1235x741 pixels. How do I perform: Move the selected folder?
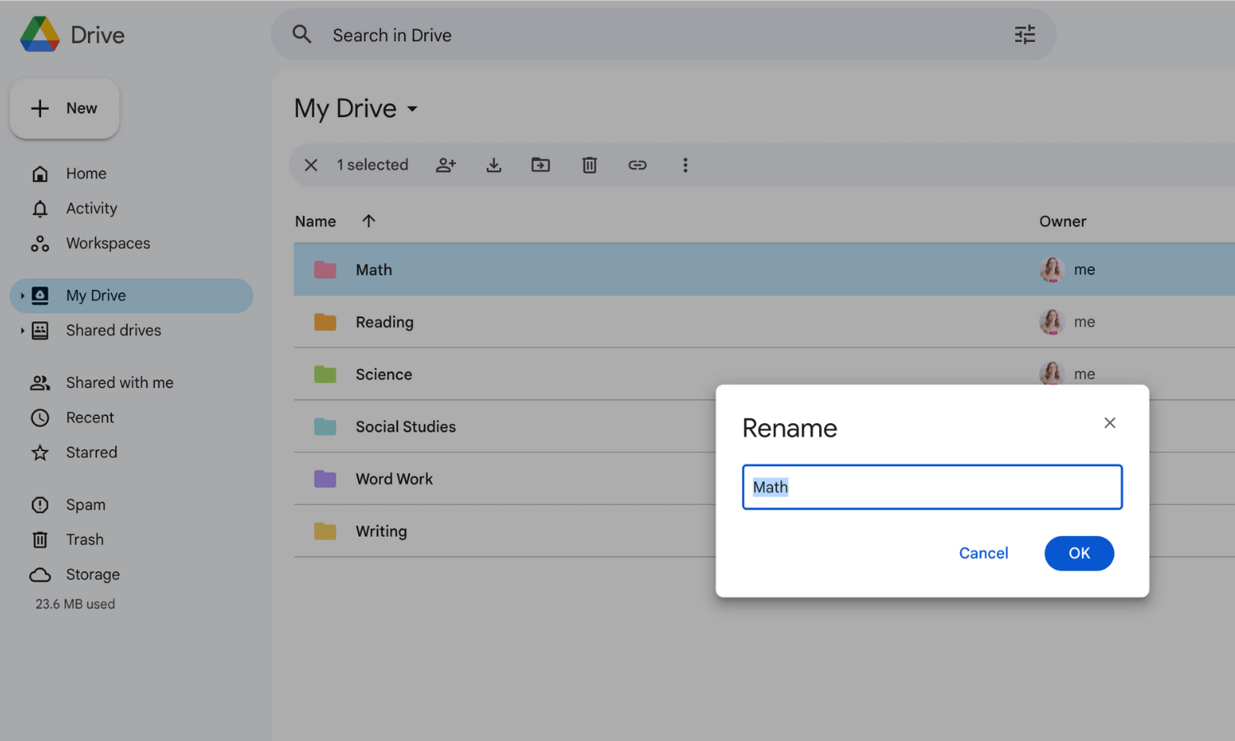(541, 165)
